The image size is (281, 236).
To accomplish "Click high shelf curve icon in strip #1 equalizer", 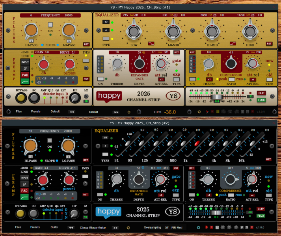I will click(x=233, y=44).
